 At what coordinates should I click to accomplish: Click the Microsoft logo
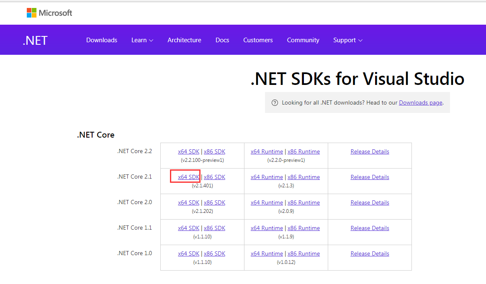point(49,13)
